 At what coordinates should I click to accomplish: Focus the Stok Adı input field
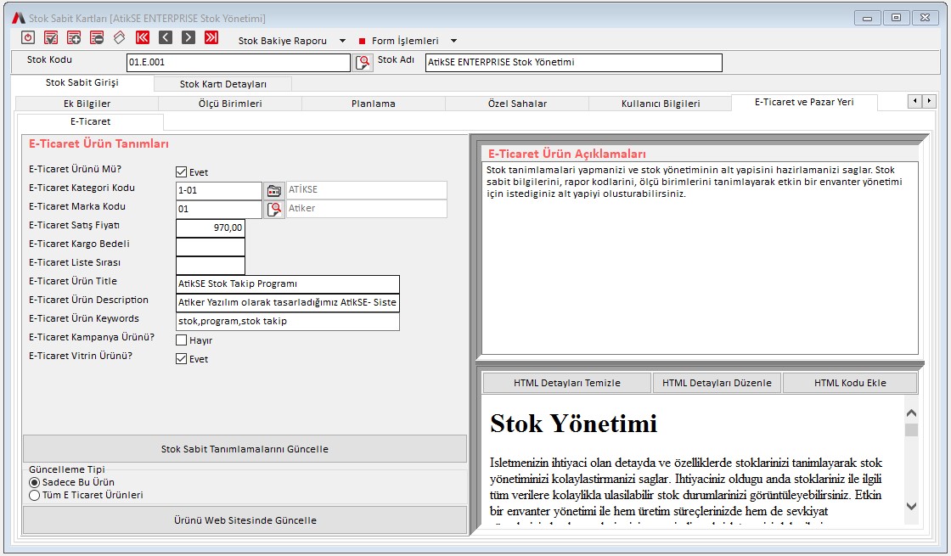pyautogui.click(x=574, y=63)
